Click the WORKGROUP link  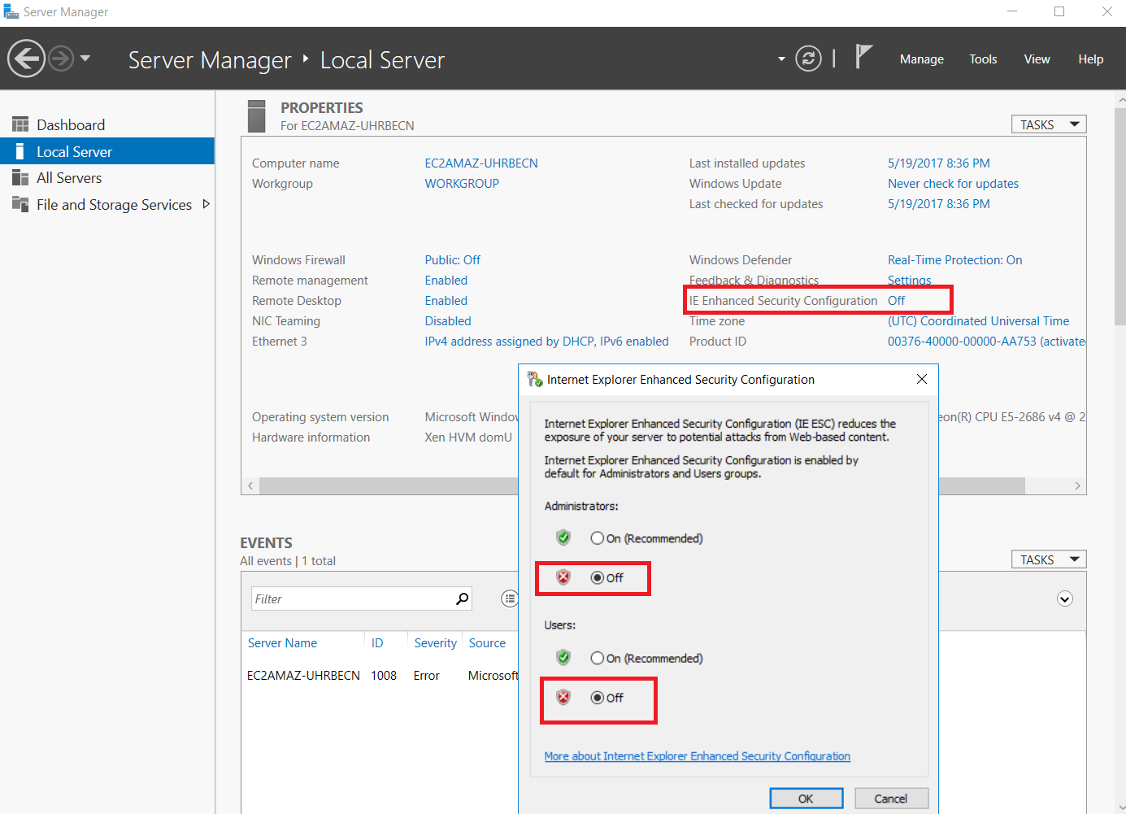462,184
